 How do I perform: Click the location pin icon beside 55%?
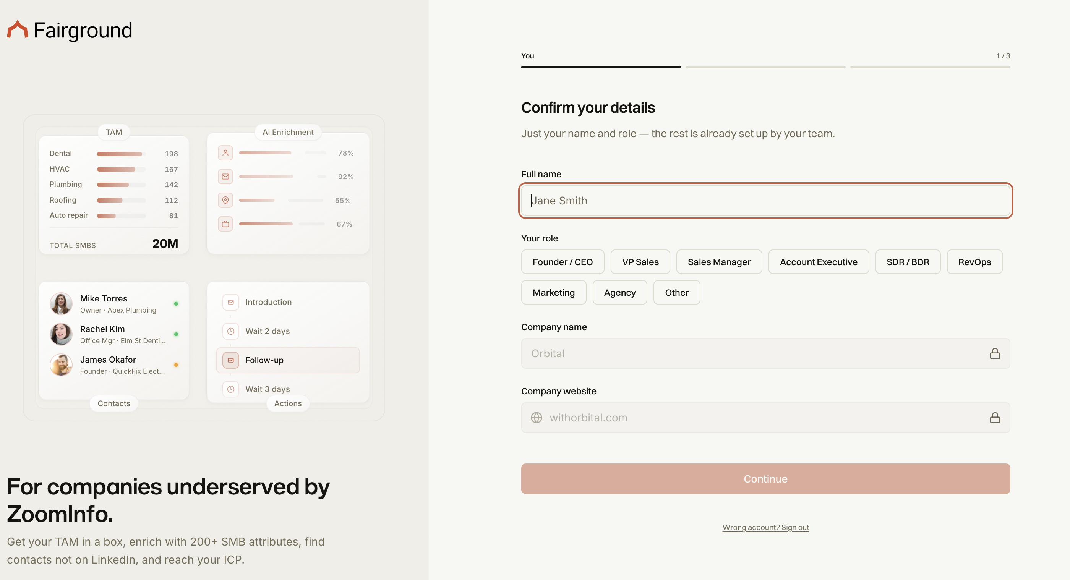(225, 200)
